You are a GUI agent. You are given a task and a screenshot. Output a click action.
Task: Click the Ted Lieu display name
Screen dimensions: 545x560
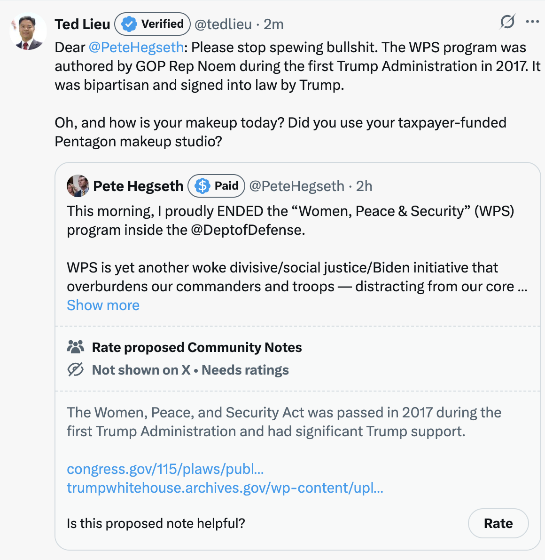click(82, 24)
